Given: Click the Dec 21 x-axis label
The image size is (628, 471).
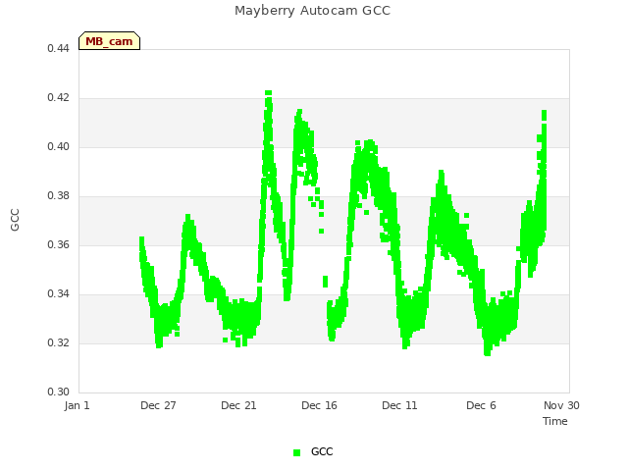Looking at the screenshot, I should [238, 405].
